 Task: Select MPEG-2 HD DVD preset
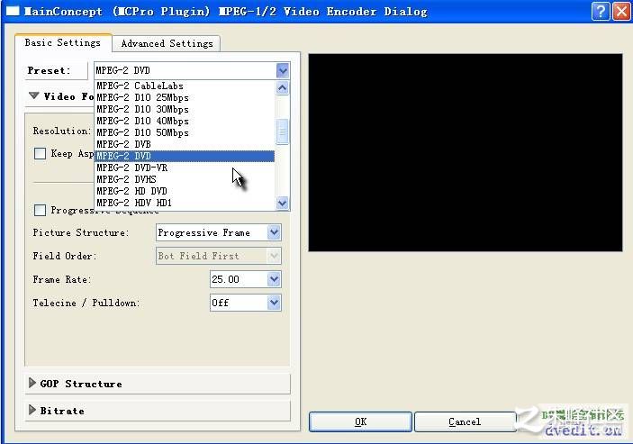tap(185, 191)
